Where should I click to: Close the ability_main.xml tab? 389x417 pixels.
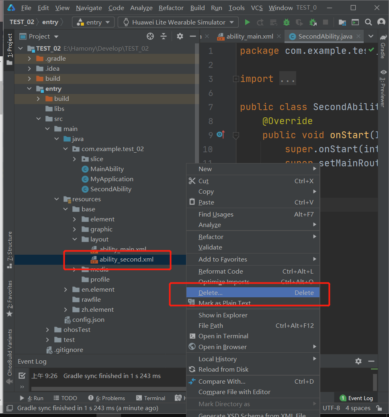(279, 36)
